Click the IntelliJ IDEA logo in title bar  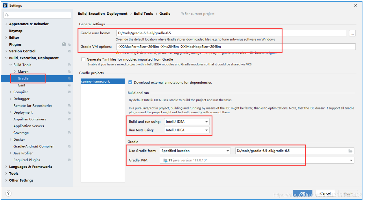(x=5, y=5)
